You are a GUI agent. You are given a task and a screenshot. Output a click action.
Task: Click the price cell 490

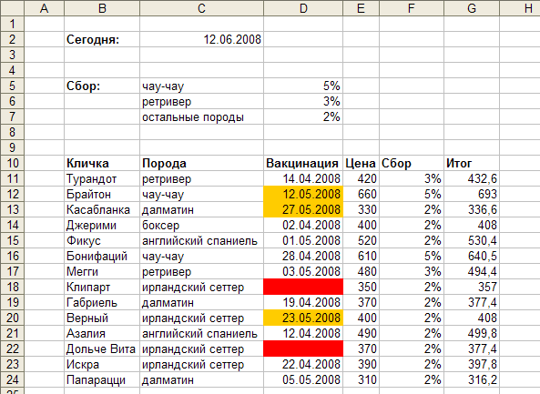coord(361,334)
